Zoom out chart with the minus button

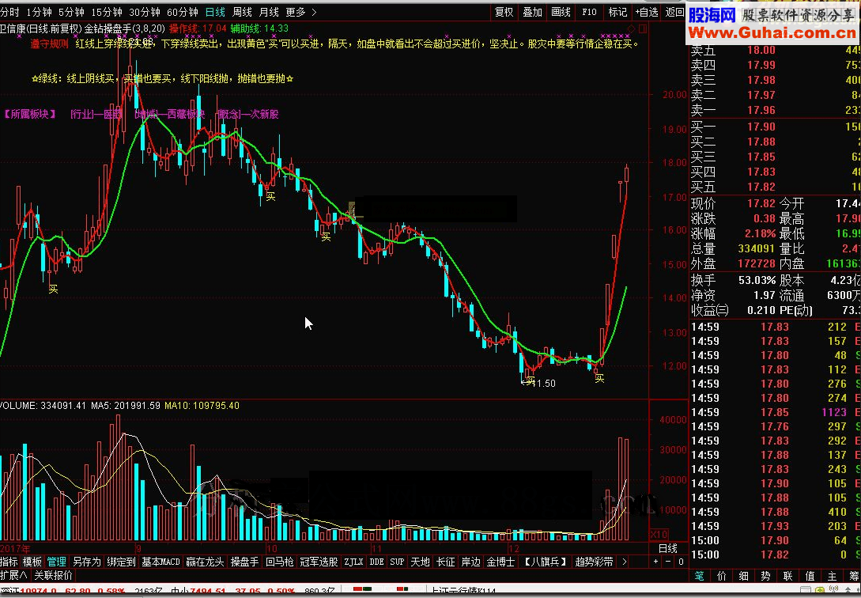pyautogui.click(x=668, y=561)
